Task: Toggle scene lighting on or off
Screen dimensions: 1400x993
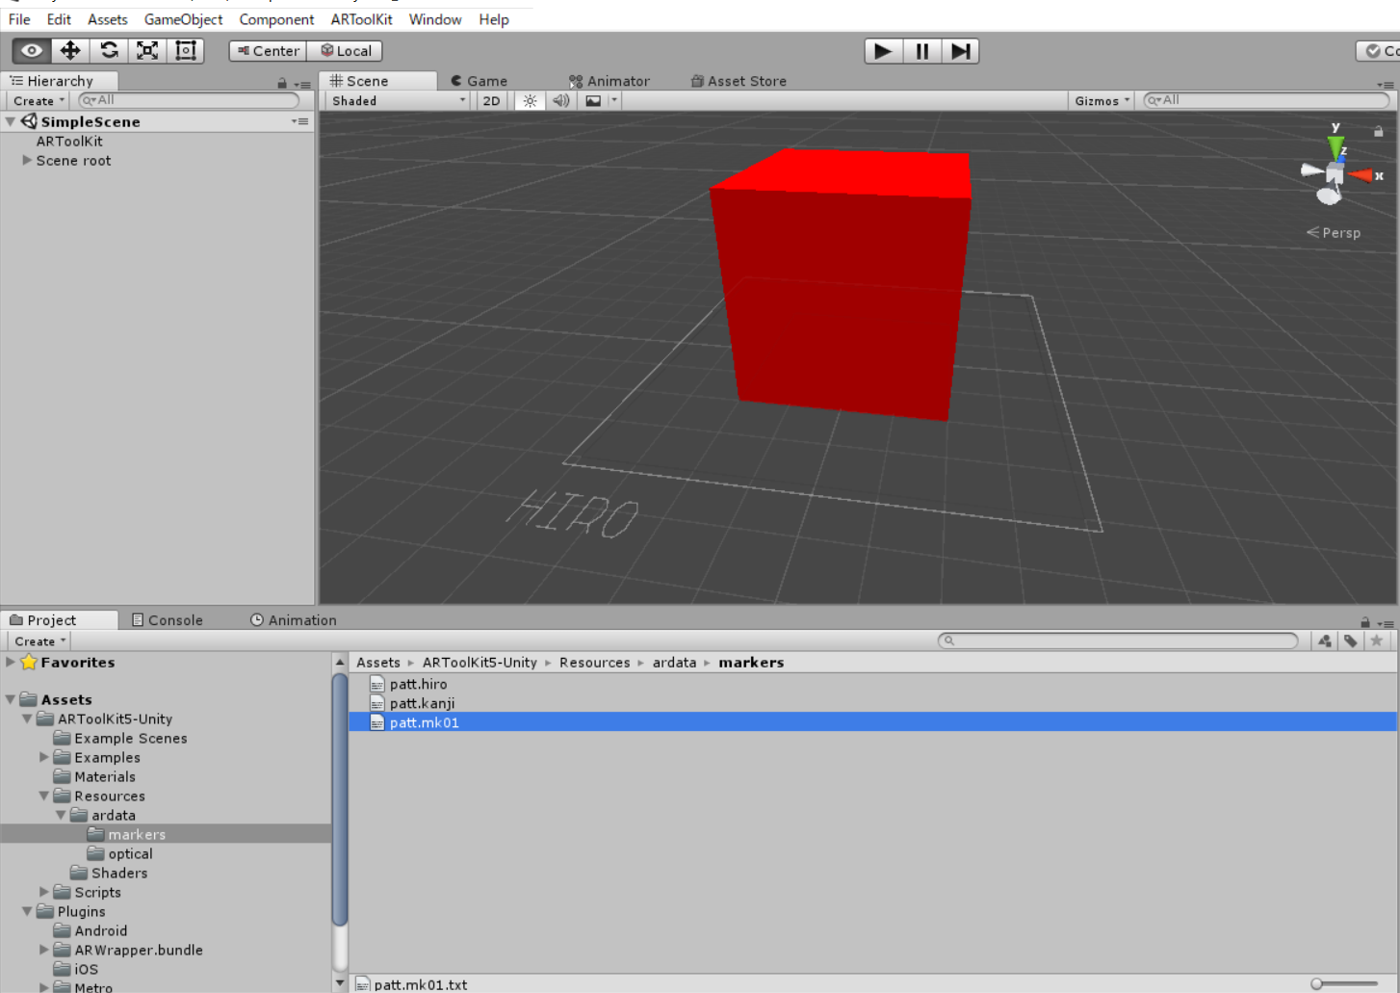Action: [530, 101]
